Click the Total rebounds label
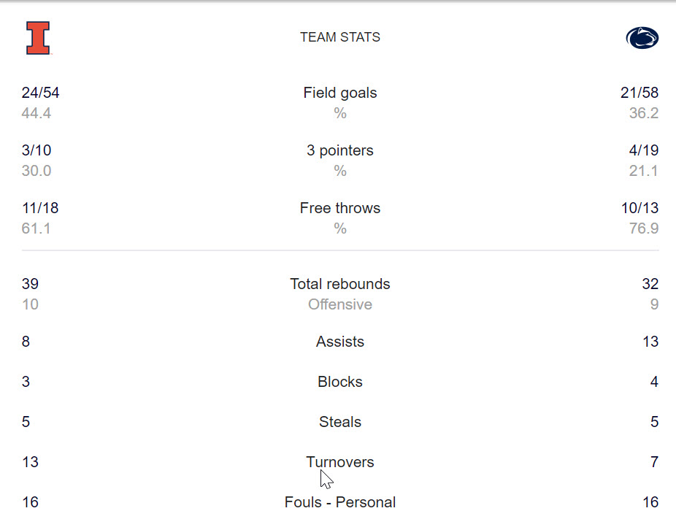 (340, 284)
